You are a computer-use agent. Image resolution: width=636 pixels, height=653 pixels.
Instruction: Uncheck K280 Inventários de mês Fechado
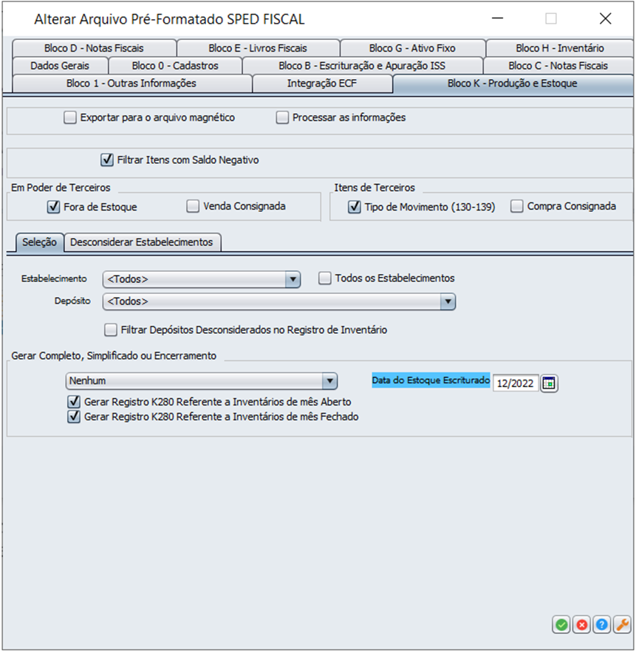coord(74,417)
